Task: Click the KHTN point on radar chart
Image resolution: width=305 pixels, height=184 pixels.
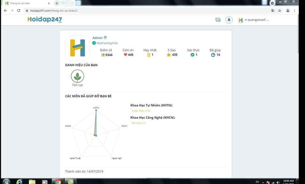Action: (x=96, y=110)
